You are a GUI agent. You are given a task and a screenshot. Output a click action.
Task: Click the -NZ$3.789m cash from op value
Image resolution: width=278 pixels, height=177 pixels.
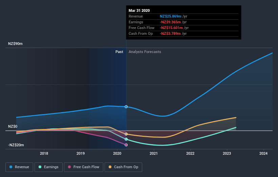pos(170,33)
